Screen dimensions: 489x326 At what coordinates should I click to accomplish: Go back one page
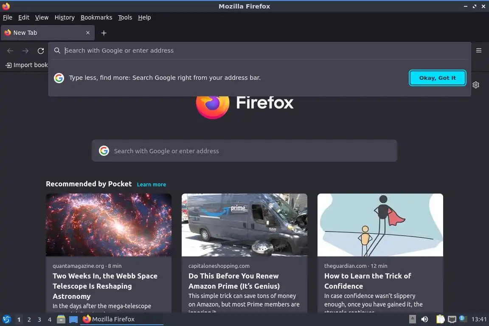(x=10, y=51)
